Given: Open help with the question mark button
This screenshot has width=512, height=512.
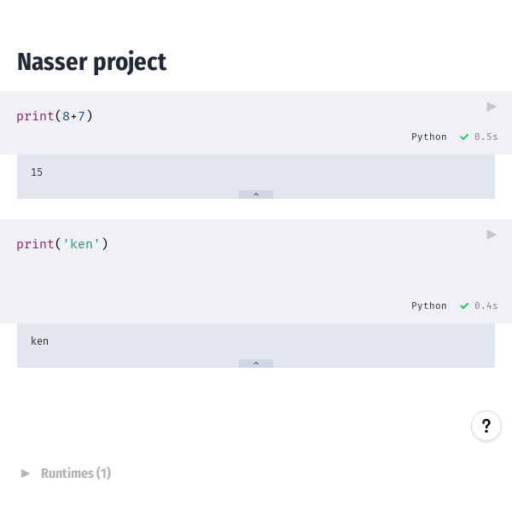Looking at the screenshot, I should (x=486, y=426).
